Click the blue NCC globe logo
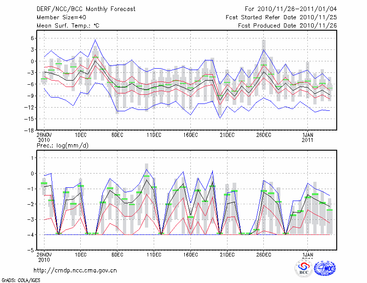 click(324, 269)
